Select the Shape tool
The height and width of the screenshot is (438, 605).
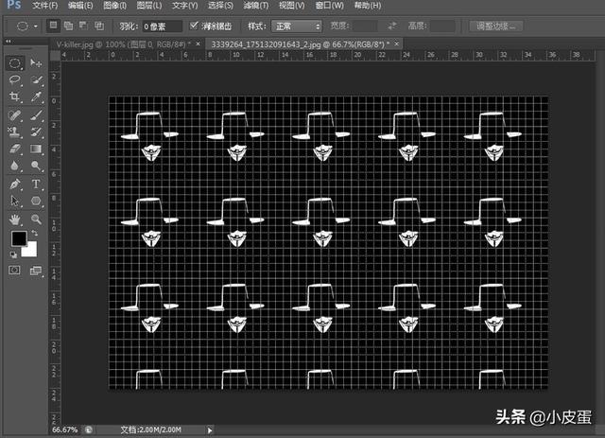click(36, 201)
